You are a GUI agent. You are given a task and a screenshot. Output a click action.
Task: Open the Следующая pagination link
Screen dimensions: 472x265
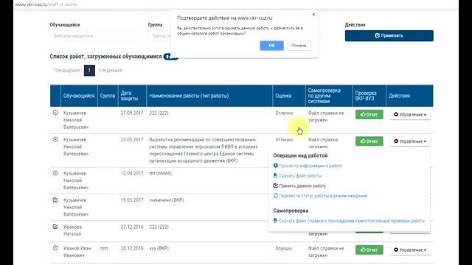(x=111, y=71)
